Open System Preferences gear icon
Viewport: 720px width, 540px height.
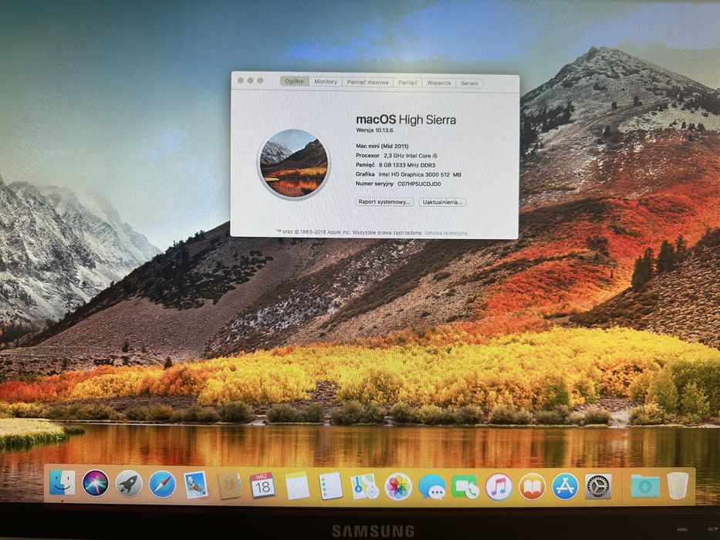pyautogui.click(x=598, y=486)
